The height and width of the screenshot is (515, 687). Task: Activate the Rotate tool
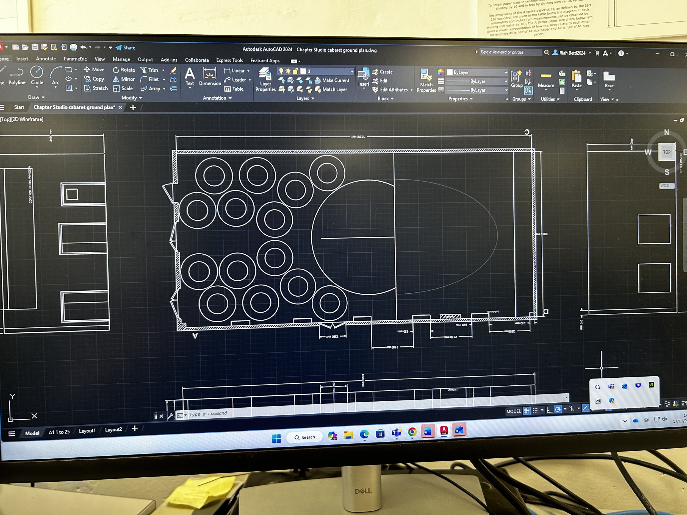[x=124, y=70]
